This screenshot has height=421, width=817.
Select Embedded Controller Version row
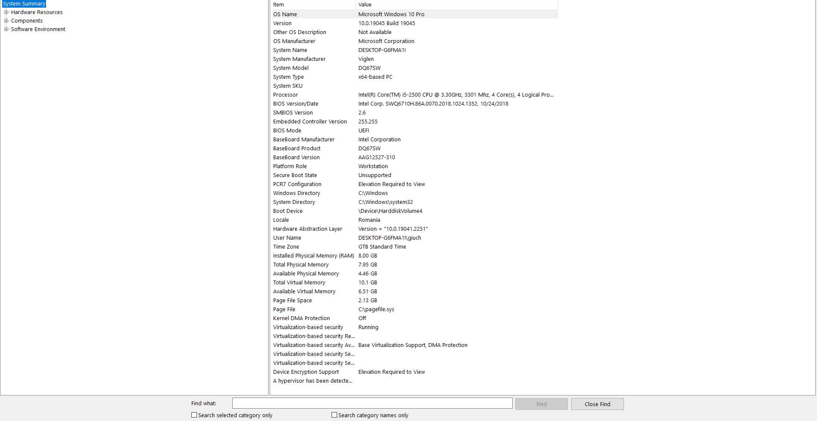tap(415, 122)
